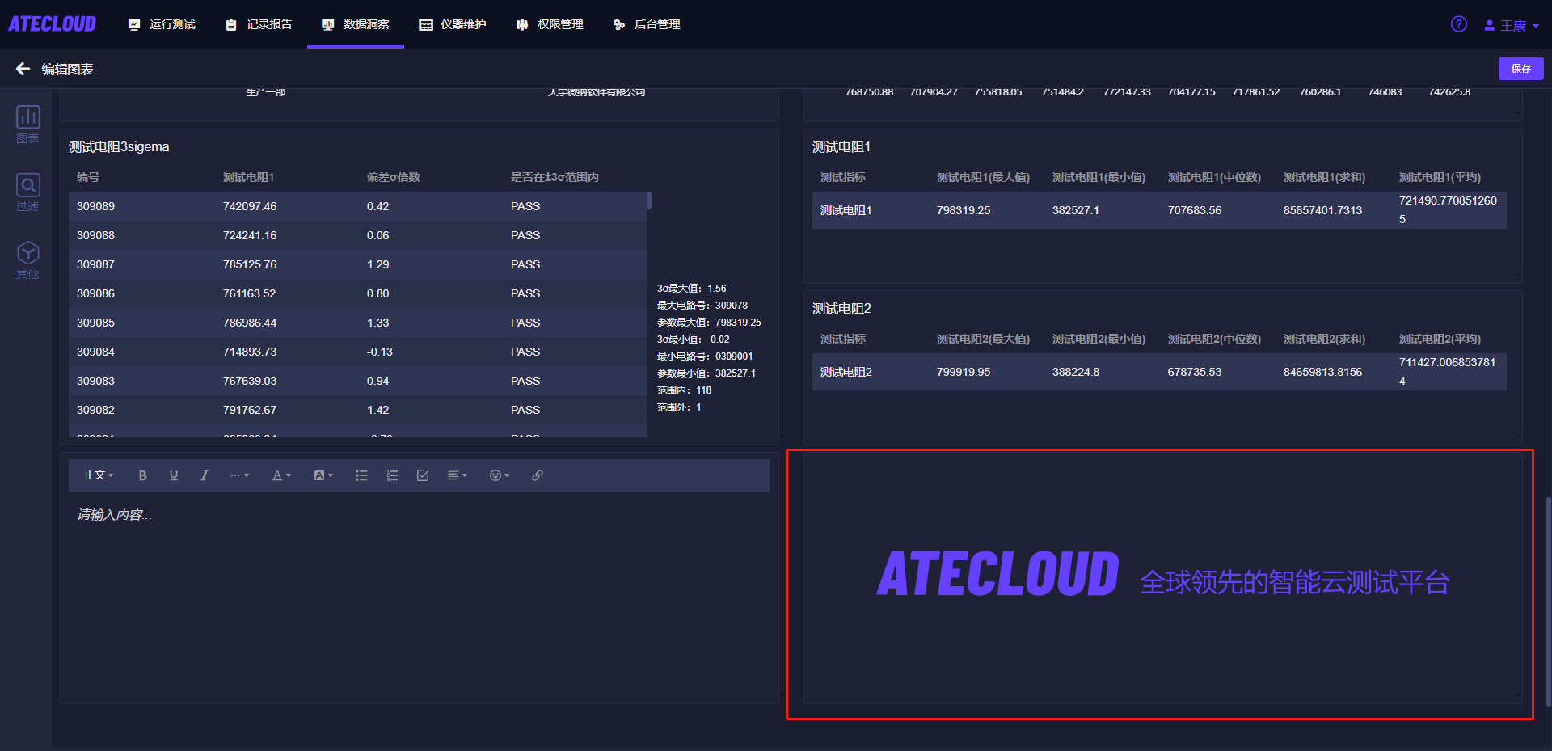Open the text background color dropdown
Screen dimensions: 1552x751
coord(323,475)
